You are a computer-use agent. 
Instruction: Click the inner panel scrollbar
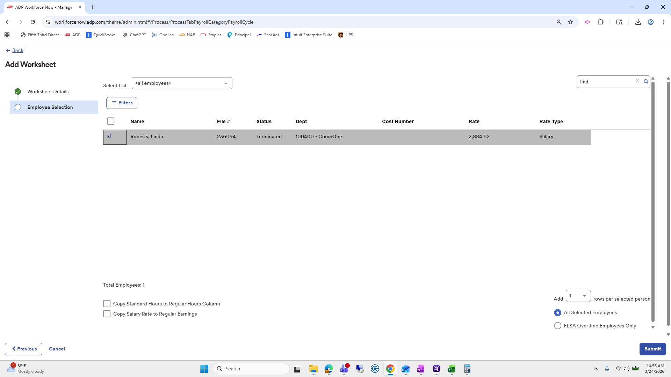click(x=653, y=201)
